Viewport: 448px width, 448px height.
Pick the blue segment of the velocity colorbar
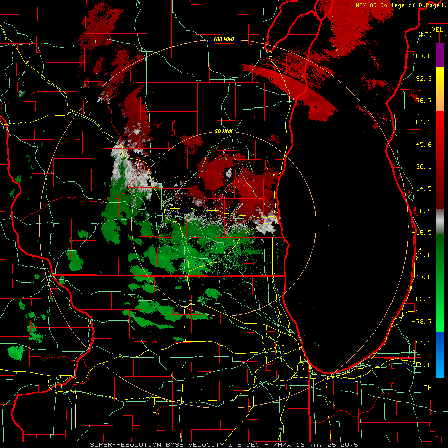440,355
